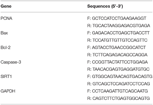This screenshot has height=105, width=153.
Task: Select the GAPDH gene label
Action: [8, 91]
